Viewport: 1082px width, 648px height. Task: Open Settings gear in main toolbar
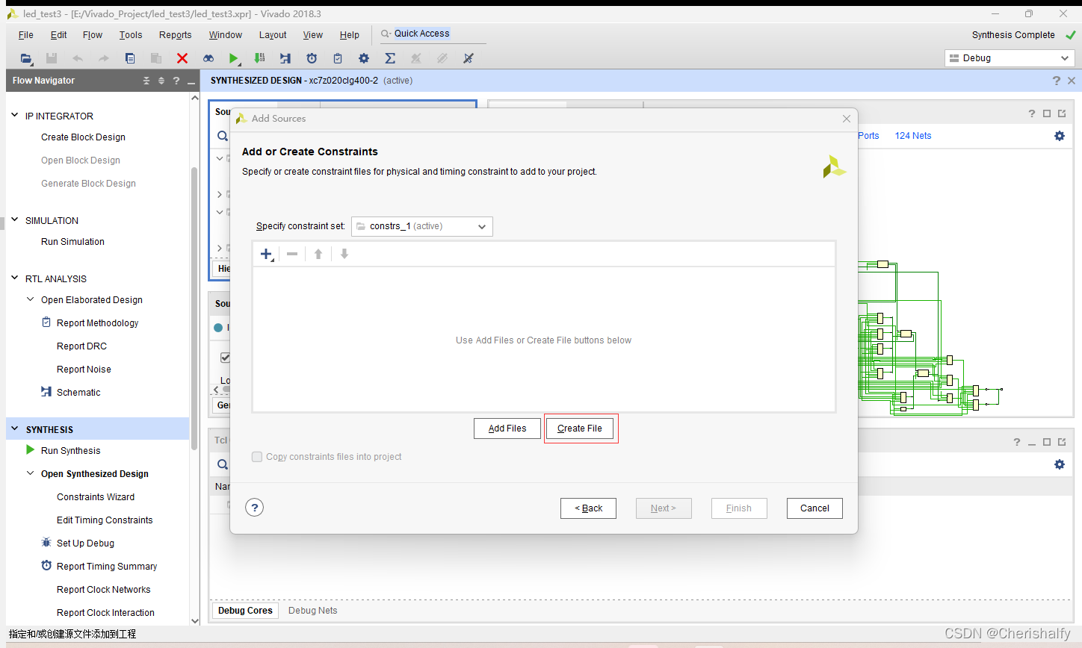(x=364, y=58)
